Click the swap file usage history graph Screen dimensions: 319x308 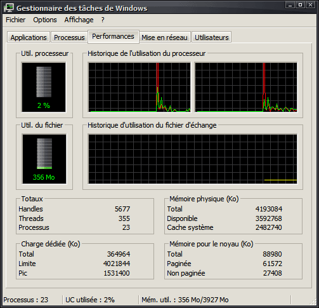click(x=193, y=159)
